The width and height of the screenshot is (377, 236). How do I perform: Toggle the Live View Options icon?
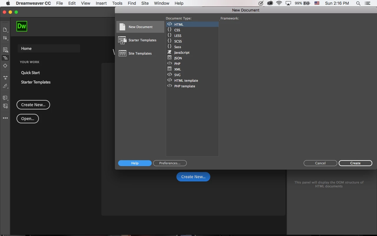pyautogui.click(x=5, y=50)
